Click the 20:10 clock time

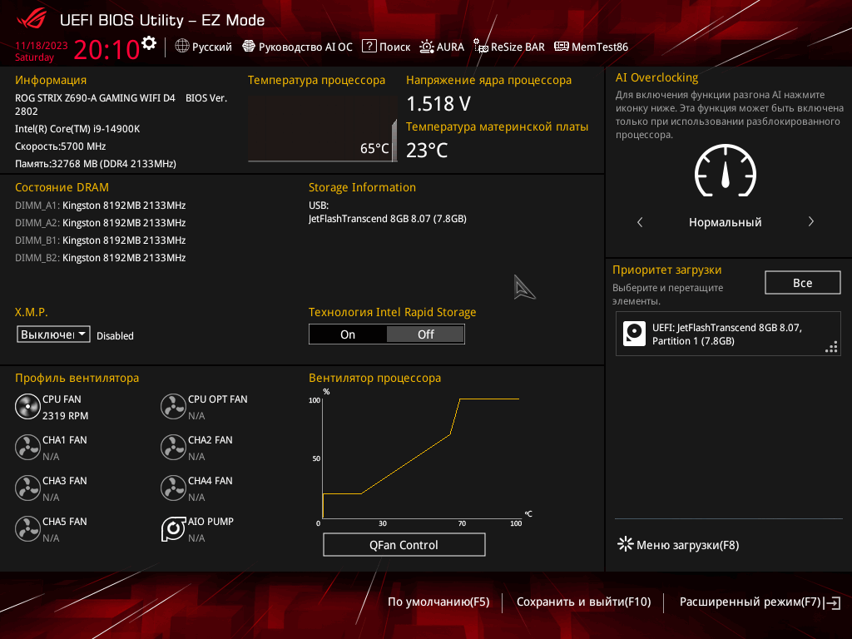point(106,50)
